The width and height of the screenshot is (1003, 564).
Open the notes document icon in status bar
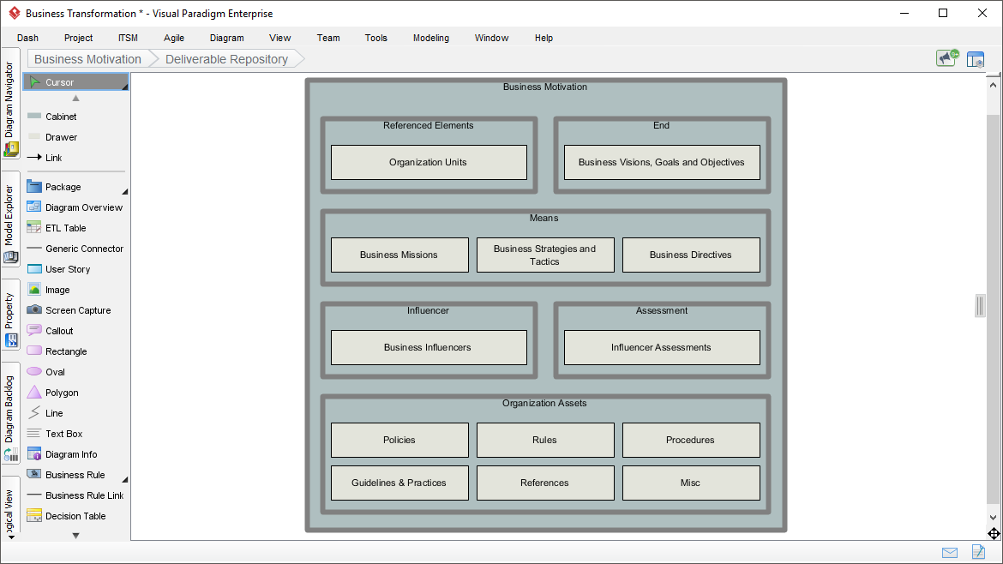click(978, 551)
